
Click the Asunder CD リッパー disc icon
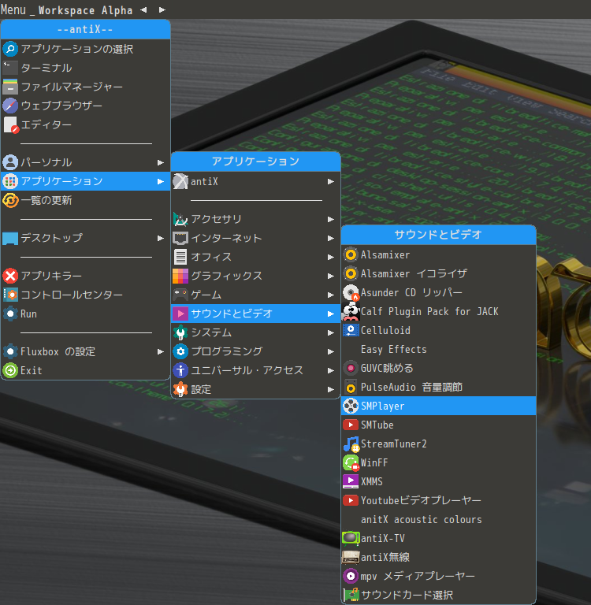[x=351, y=292]
